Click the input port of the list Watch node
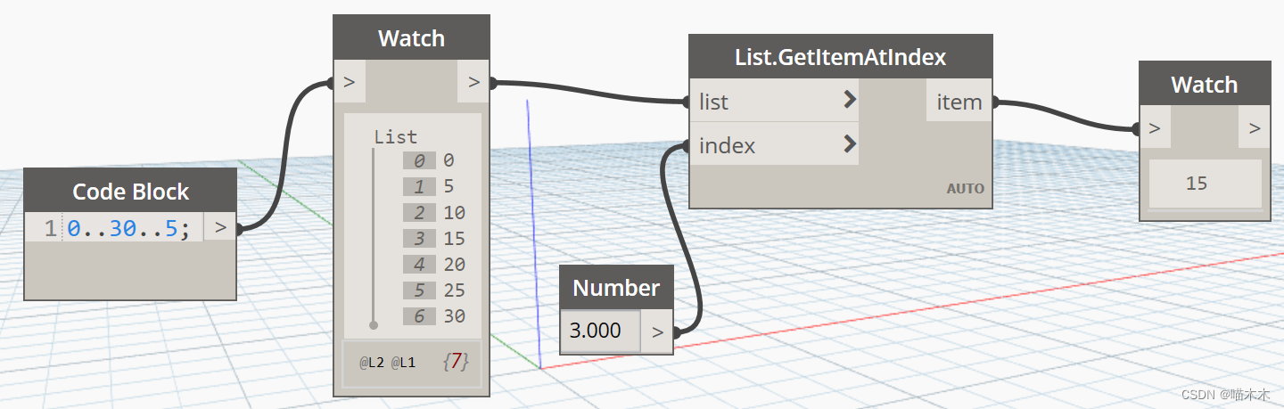This screenshot has height=409, width=1284. point(350,83)
